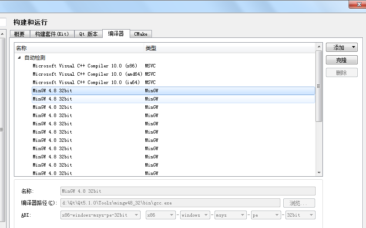This screenshot has width=366, height=228.
Task: Click the 名称 text field
Action: click(x=188, y=191)
